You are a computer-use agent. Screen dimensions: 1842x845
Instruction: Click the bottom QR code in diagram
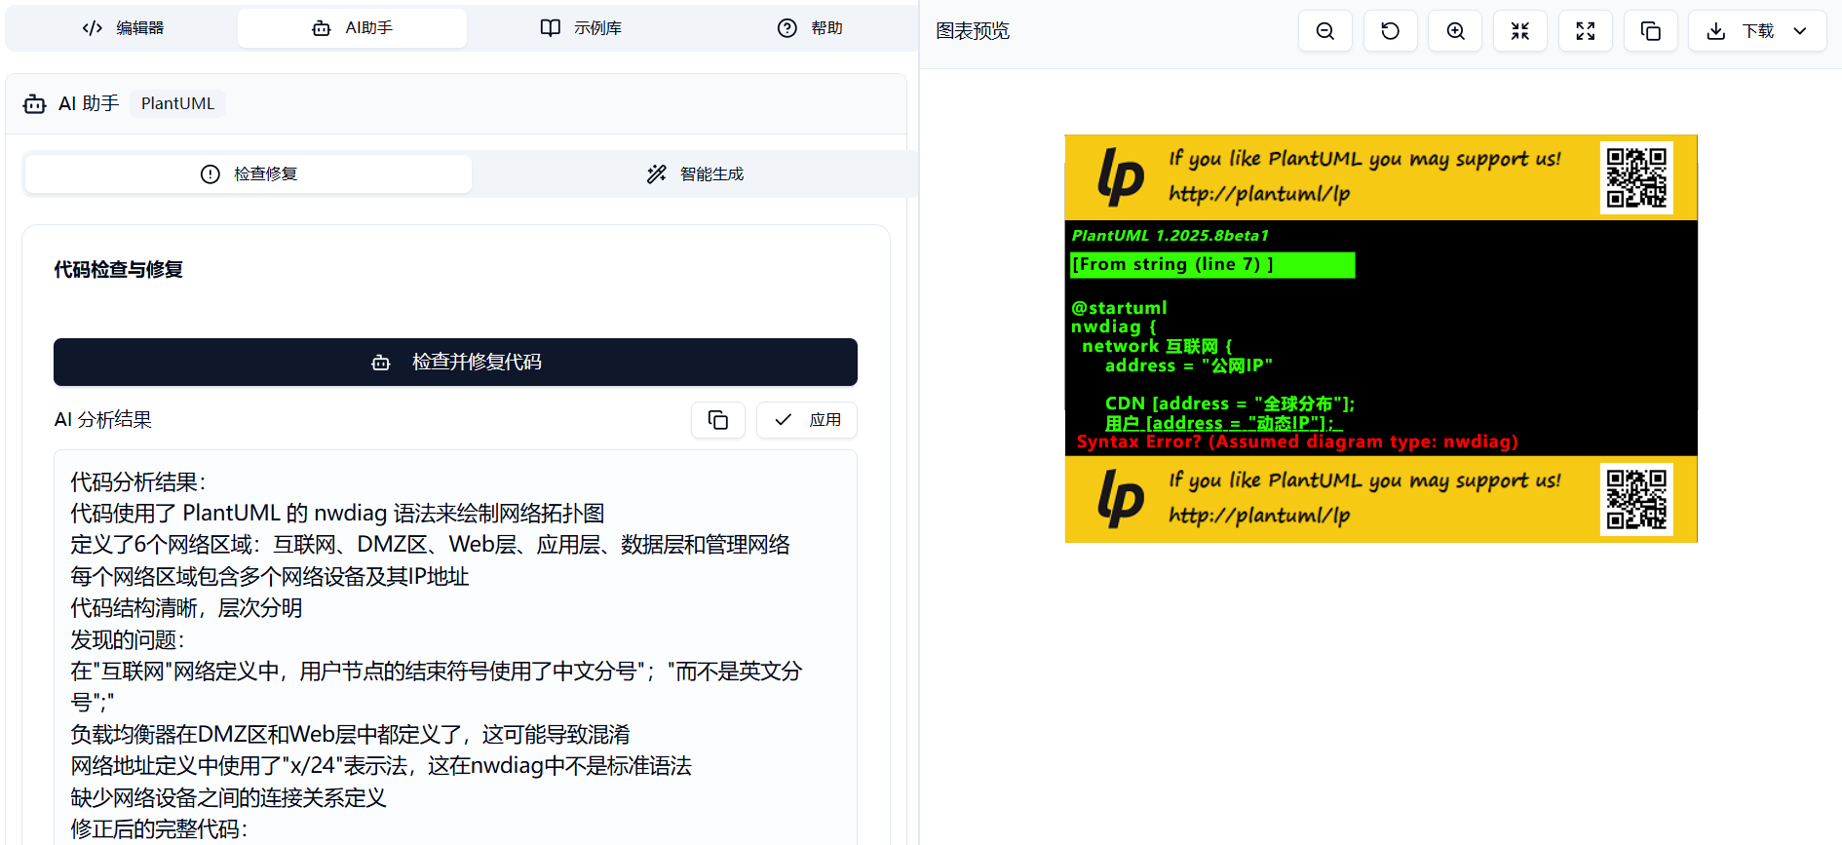(x=1636, y=499)
